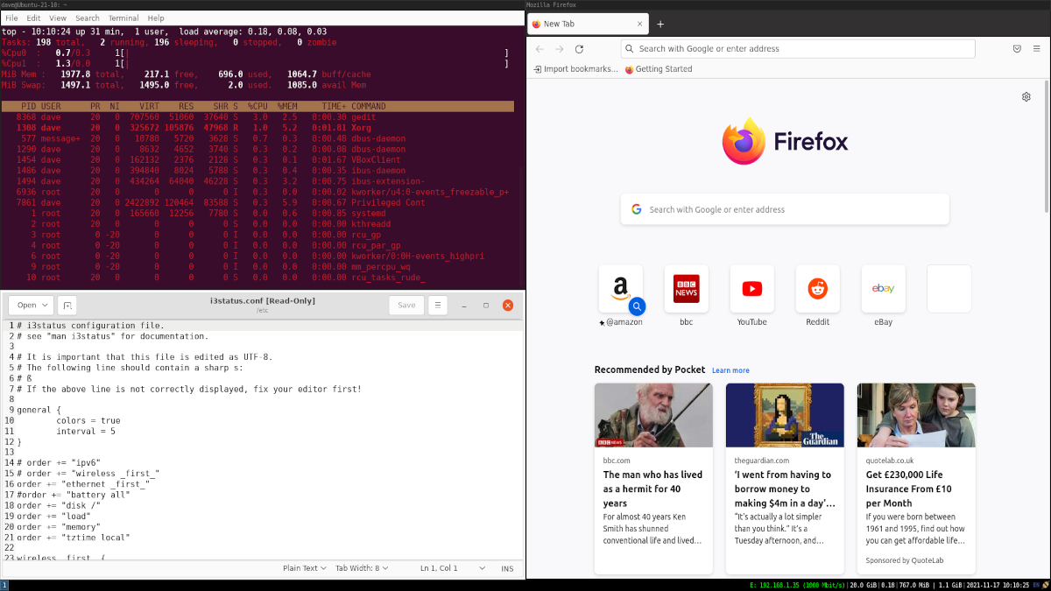
Task: Click gedit's new document icon
Action: (x=67, y=306)
